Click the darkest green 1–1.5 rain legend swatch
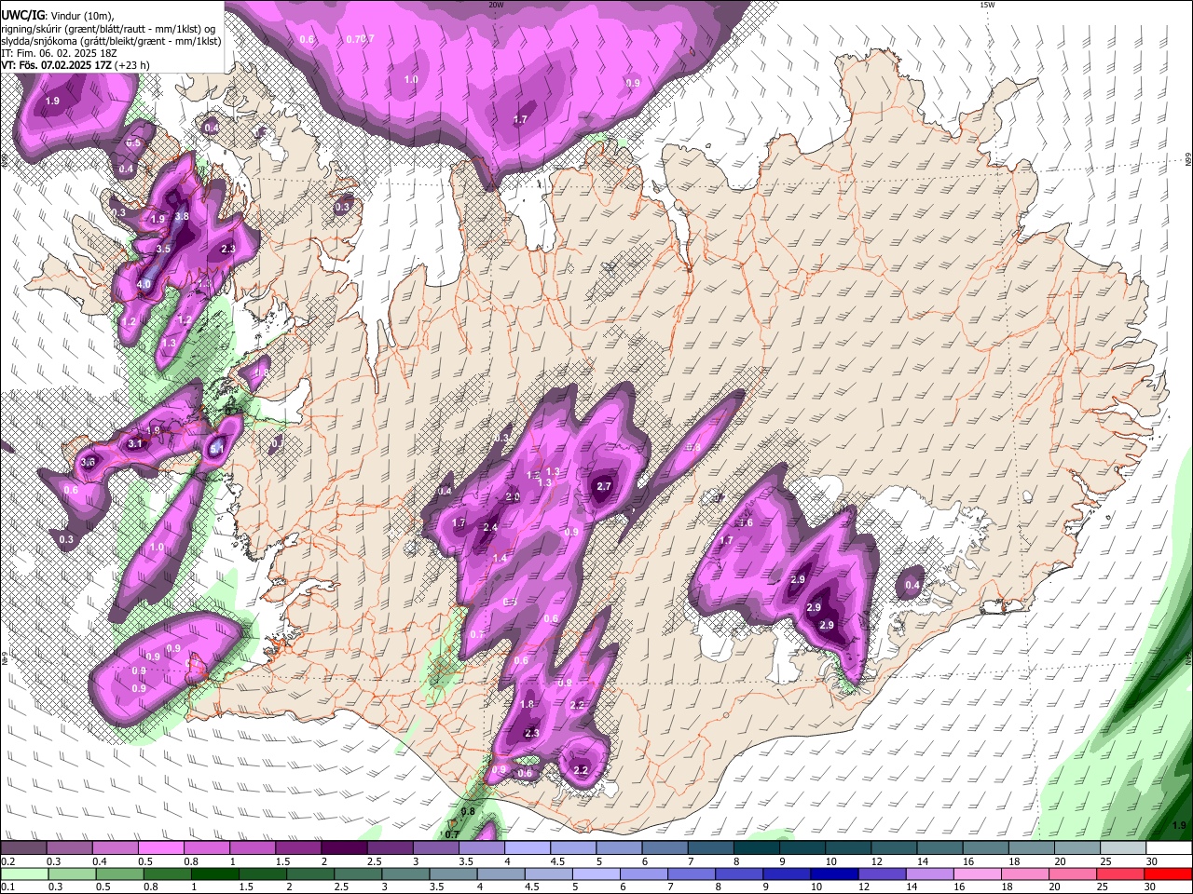This screenshot has height=894, width=1193. (217, 874)
